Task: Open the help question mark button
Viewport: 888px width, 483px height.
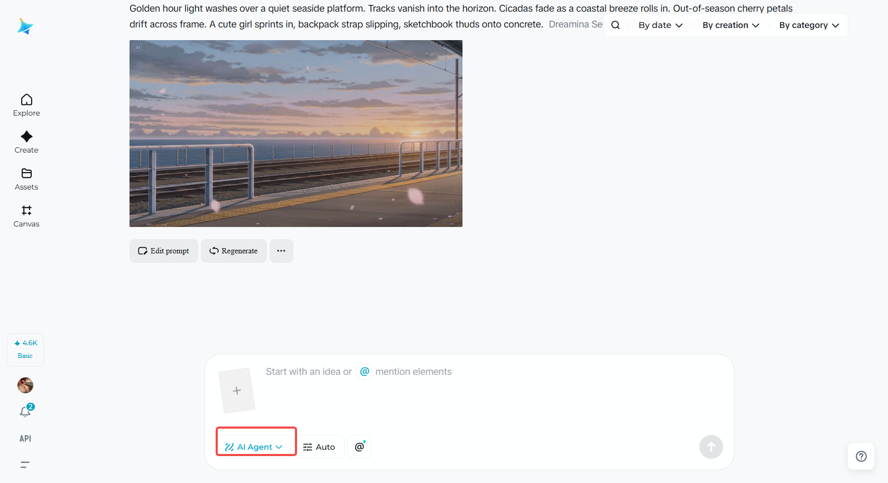Action: (x=861, y=457)
